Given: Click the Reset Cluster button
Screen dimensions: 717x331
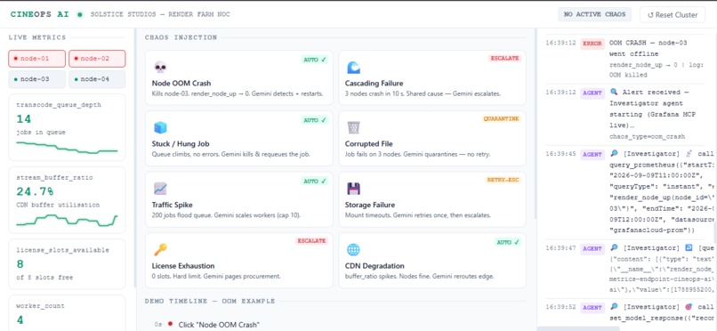Looking at the screenshot, I should coord(673,14).
